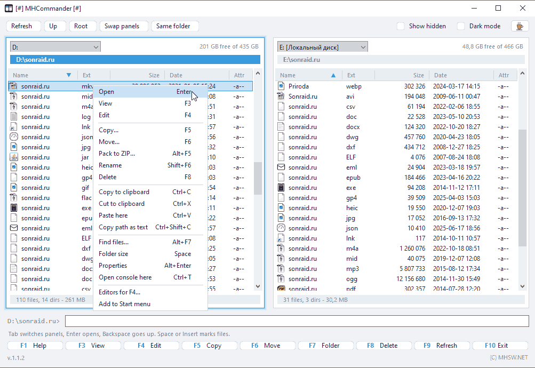Open the E: [Локальный диск] drive dropdown
The height and width of the screenshot is (368, 535).
pyautogui.click(x=322, y=47)
